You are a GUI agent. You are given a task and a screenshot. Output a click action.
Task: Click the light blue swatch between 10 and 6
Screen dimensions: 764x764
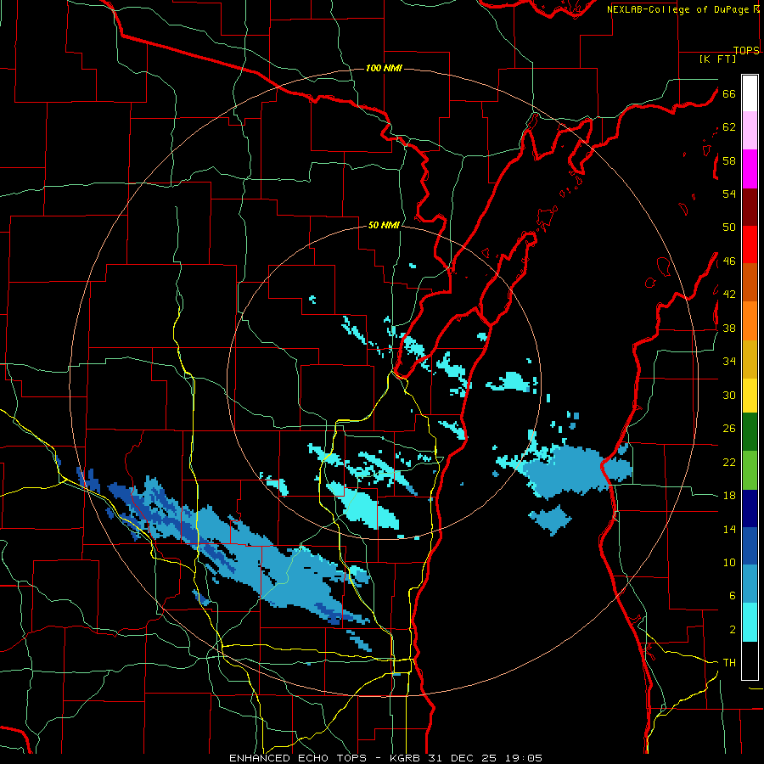click(x=750, y=584)
